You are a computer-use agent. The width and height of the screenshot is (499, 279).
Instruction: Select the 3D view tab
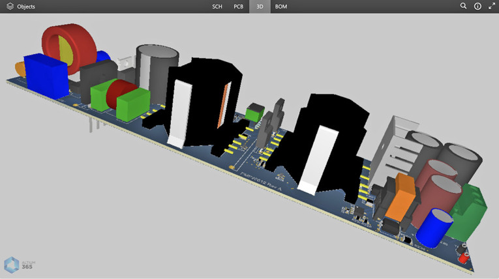point(260,7)
